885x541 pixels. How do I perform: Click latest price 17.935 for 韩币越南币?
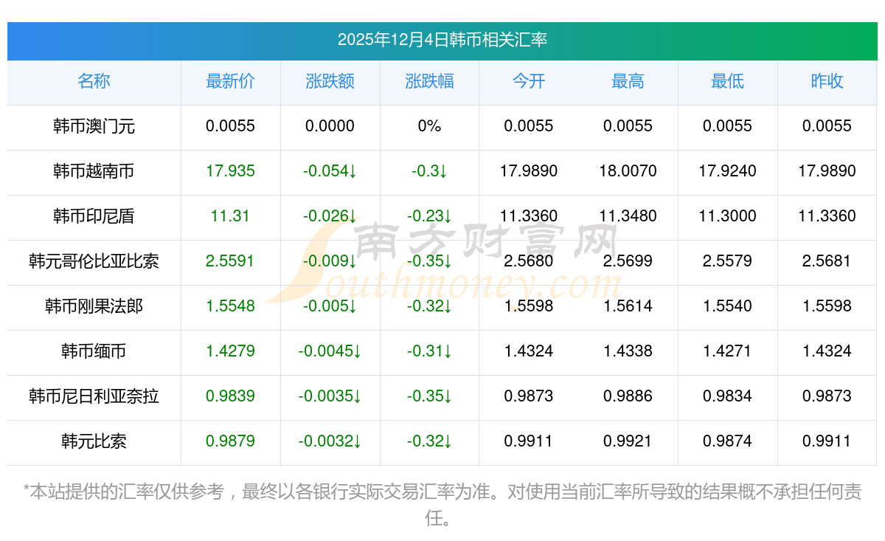tap(230, 171)
